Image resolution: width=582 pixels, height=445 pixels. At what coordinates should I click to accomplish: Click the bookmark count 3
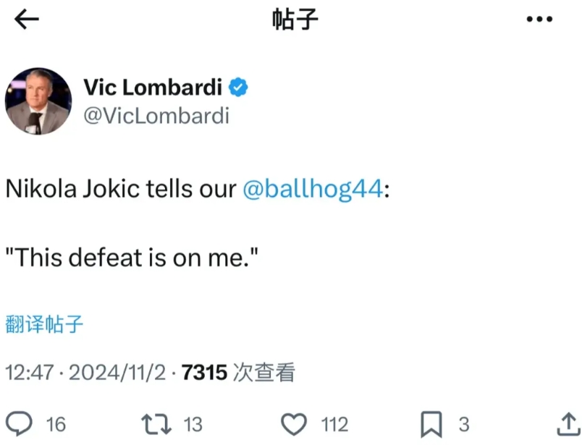click(464, 424)
